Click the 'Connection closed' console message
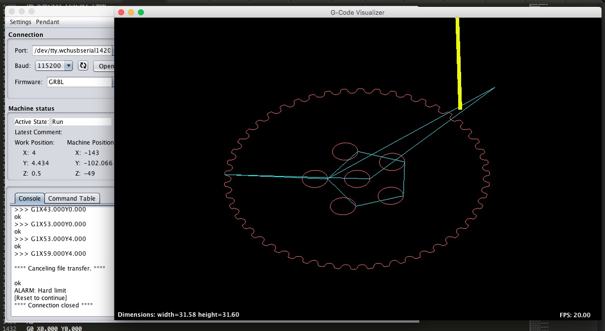This screenshot has width=605, height=331. [54, 305]
